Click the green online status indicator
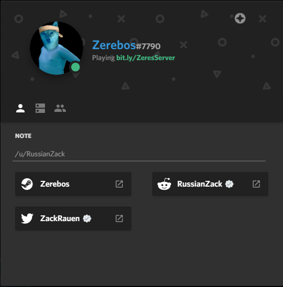 [x=75, y=67]
